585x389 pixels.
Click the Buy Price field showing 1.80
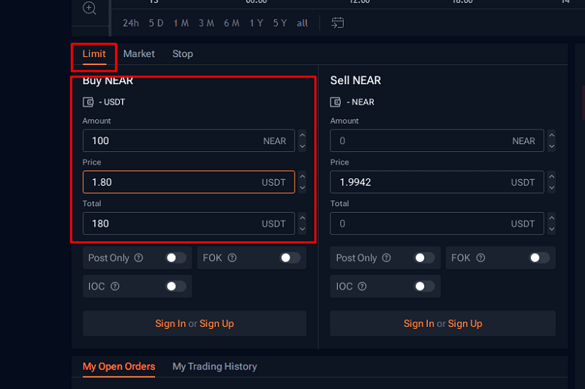tap(189, 182)
